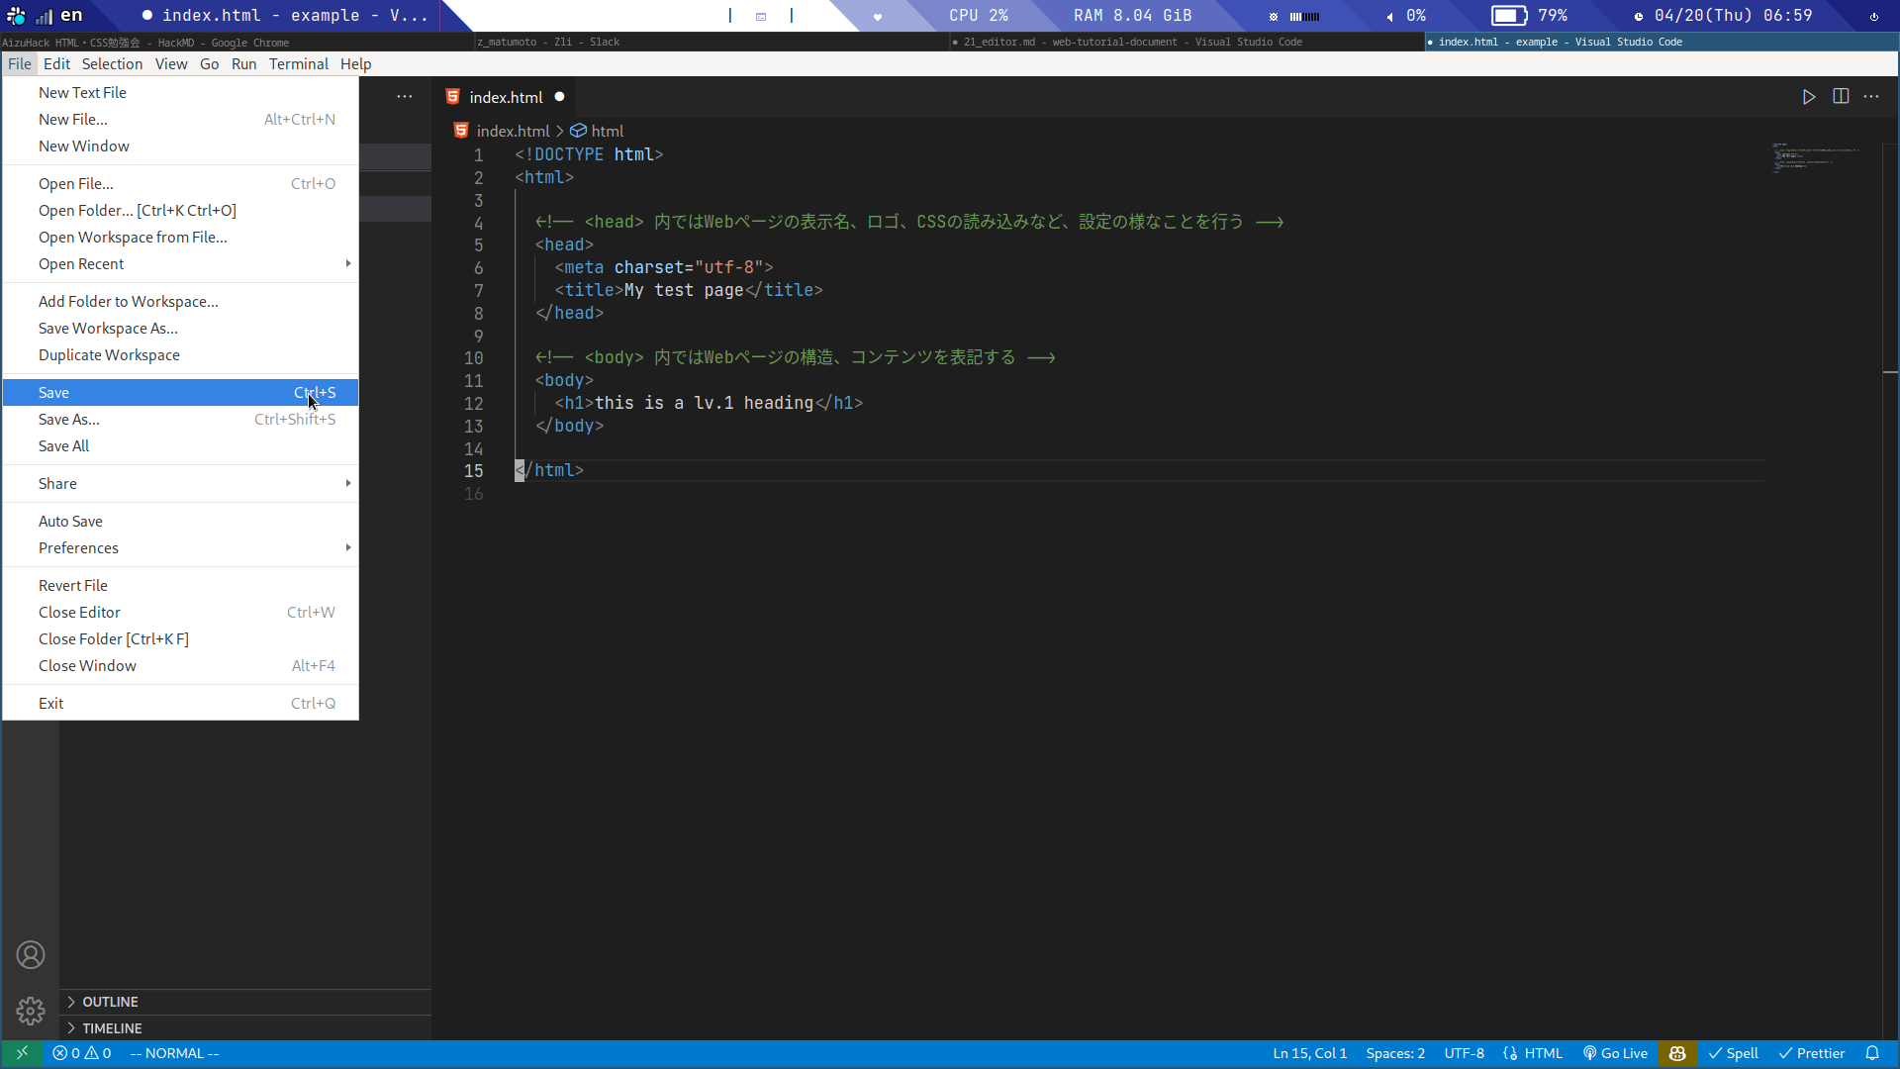The height and width of the screenshot is (1069, 1900).
Task: Select Auto Save option in File menu
Action: [x=70, y=521]
